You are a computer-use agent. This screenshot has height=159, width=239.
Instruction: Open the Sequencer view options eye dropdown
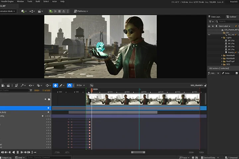pyautogui.click(x=31, y=85)
